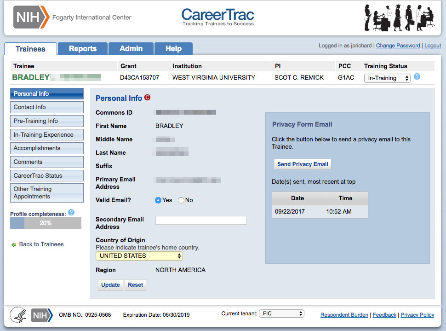This screenshot has width=446, height=331.
Task: Click PI name SCOT C. REMICK
Action: click(299, 77)
